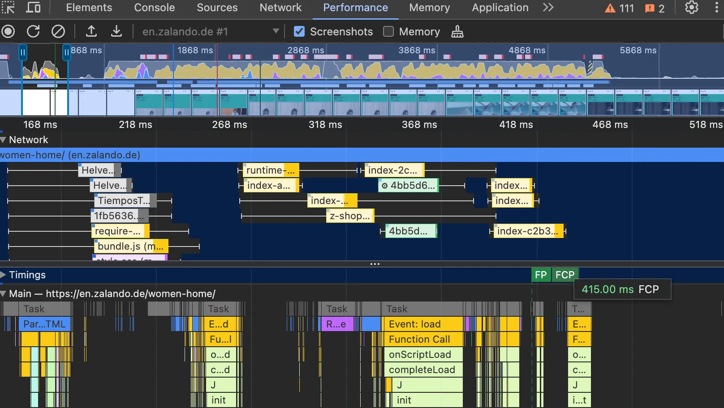The image size is (724, 408).
Task: Open the DevTools three-dot menu
Action: 716,8
